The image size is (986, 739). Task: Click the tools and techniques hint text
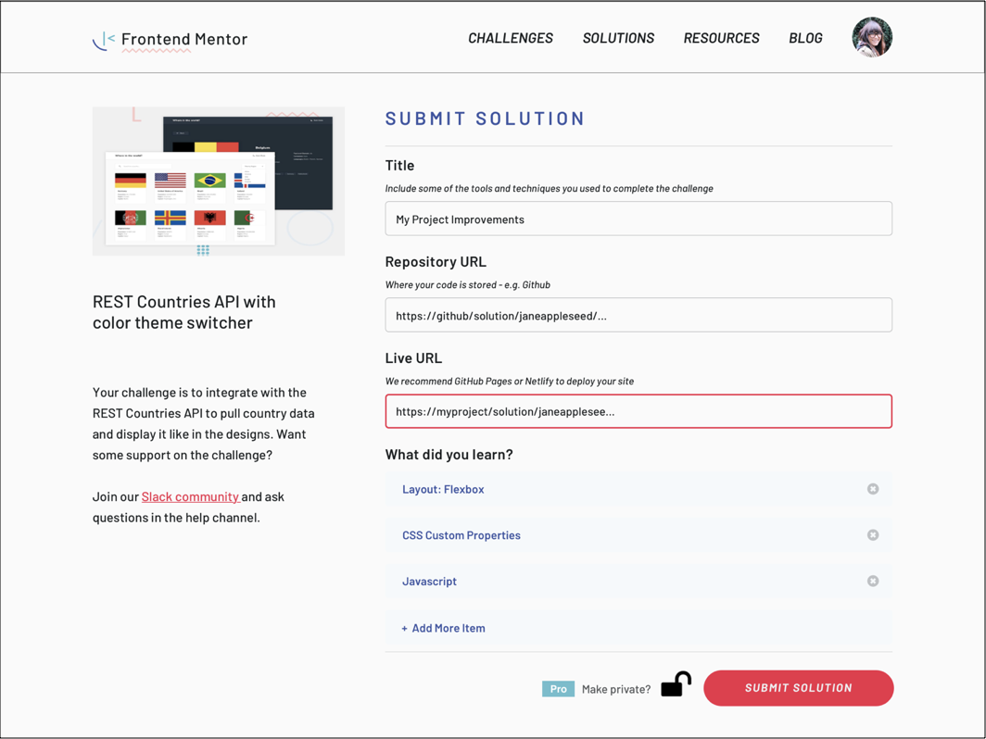[x=549, y=189]
